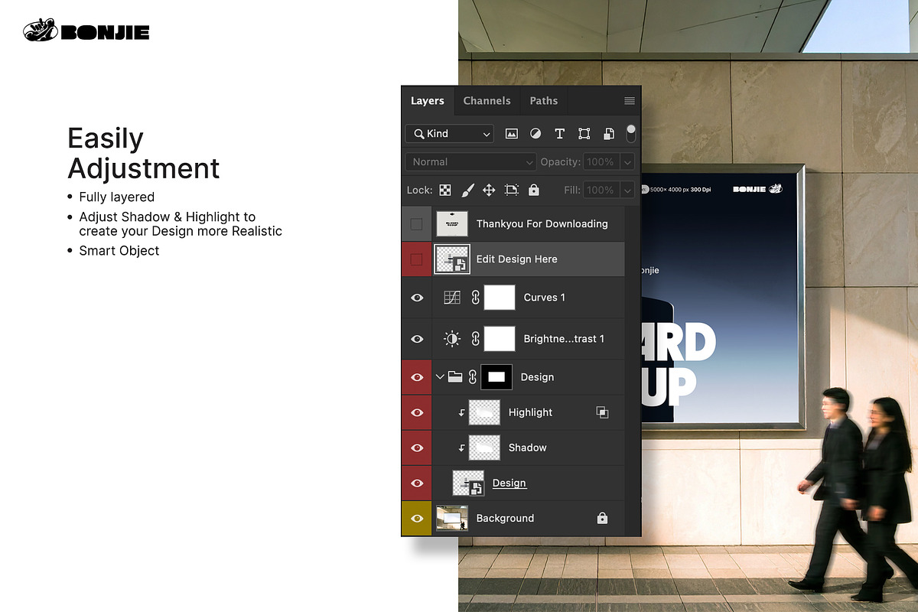
Task: Filter for pixel layers icon
Action: click(512, 134)
